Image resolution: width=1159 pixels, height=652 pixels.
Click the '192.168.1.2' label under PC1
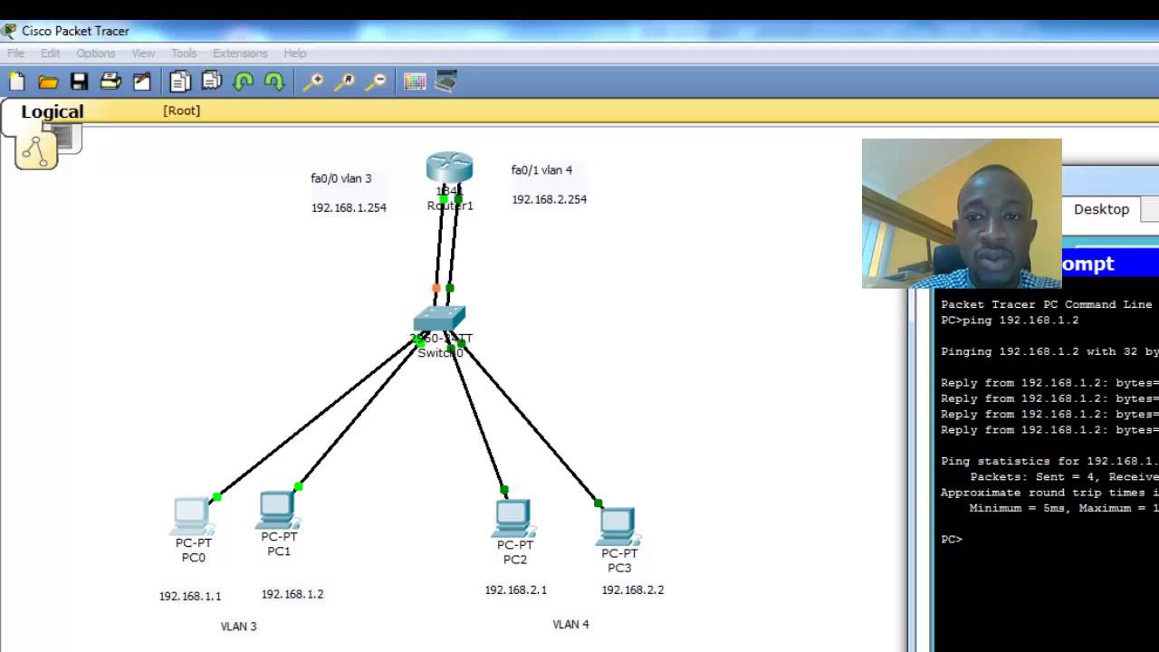[292, 594]
